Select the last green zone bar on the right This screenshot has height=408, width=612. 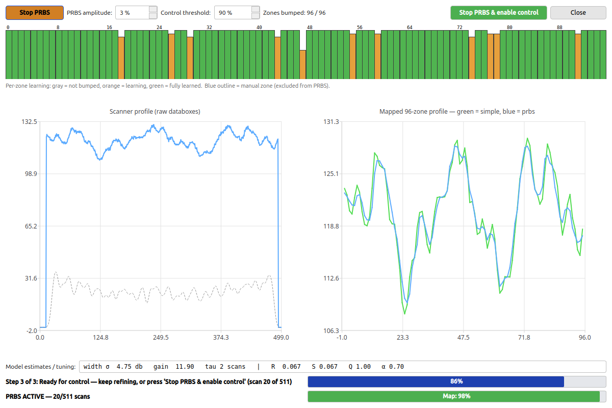[603, 55]
